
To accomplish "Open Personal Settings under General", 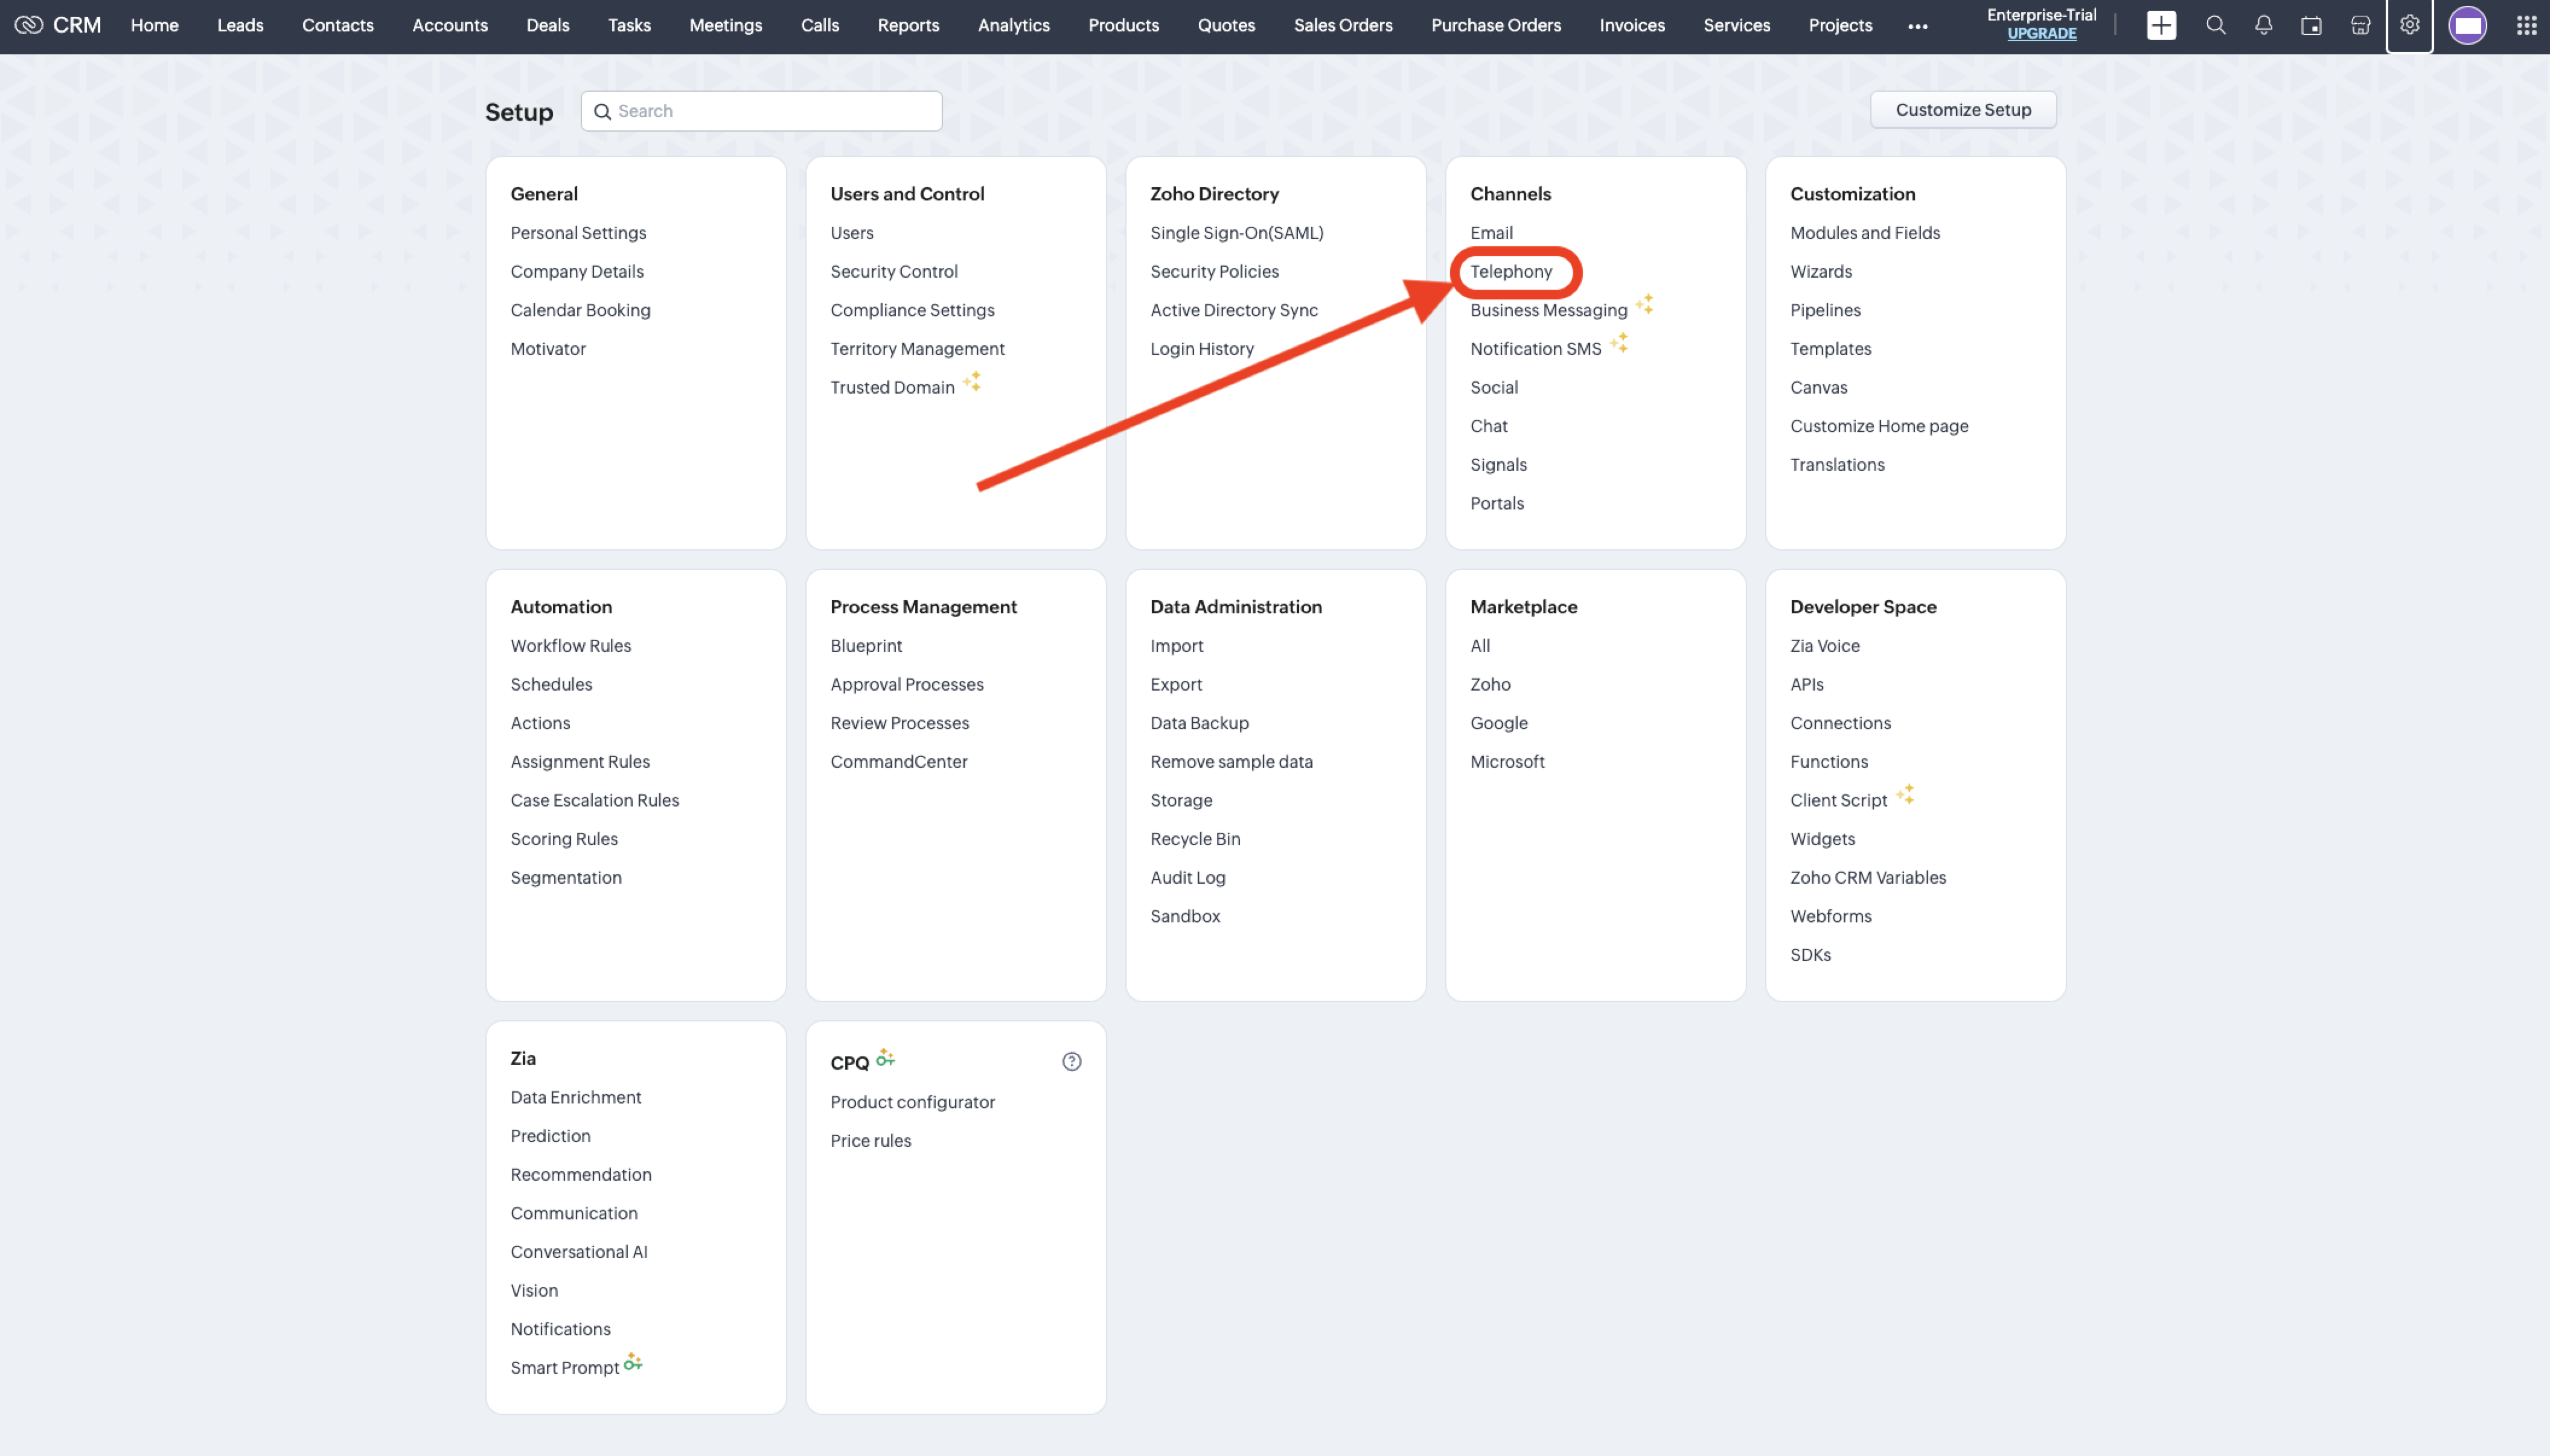I will pyautogui.click(x=578, y=232).
